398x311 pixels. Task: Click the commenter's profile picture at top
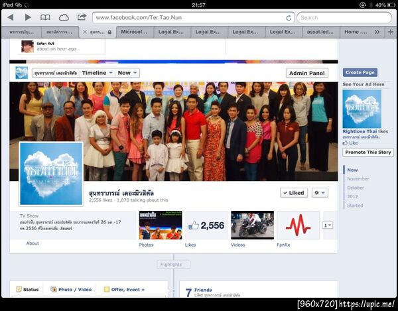tap(27, 46)
